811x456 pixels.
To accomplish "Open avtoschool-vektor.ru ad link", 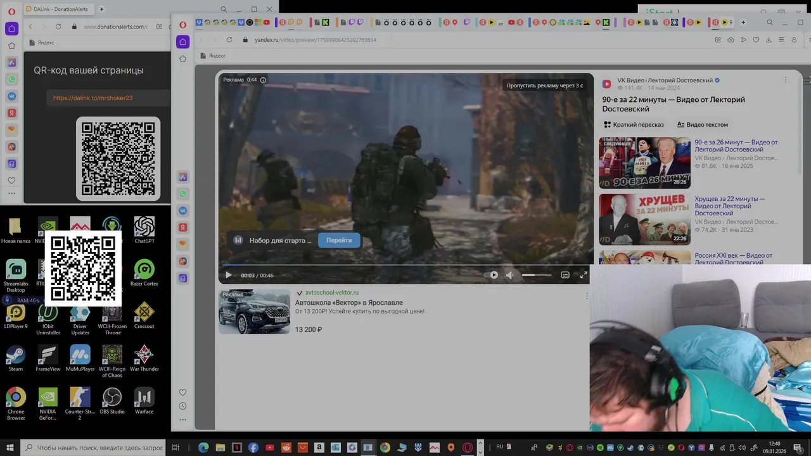I will tap(332, 293).
